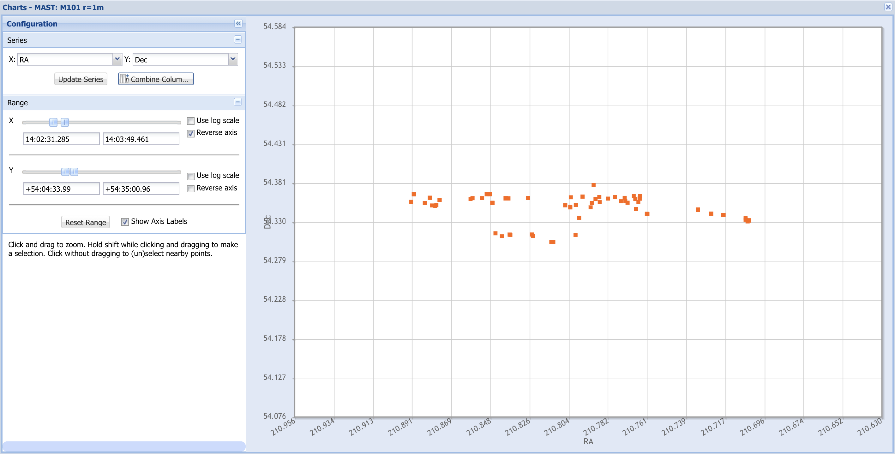
Task: Click the 54.584 tick label on Dec axis
Action: click(274, 26)
